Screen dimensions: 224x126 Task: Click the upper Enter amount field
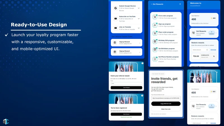click(200, 50)
